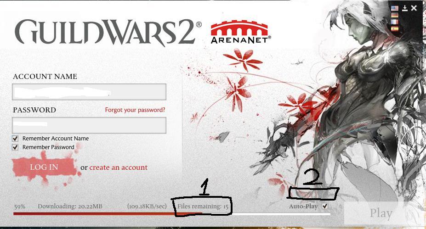Click the 59% download percentage label
Screen dimensions: 426x229
pyautogui.click(x=20, y=207)
